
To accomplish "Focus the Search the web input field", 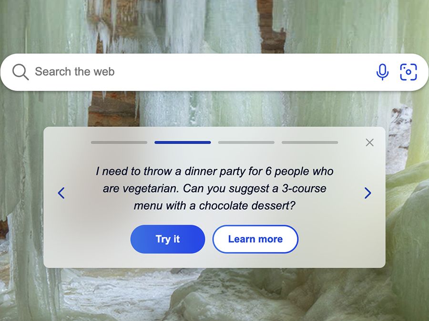I will [x=203, y=72].
